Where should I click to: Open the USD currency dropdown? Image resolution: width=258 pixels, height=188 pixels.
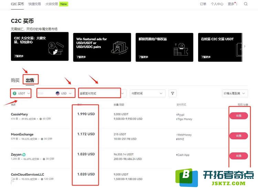[64, 93]
